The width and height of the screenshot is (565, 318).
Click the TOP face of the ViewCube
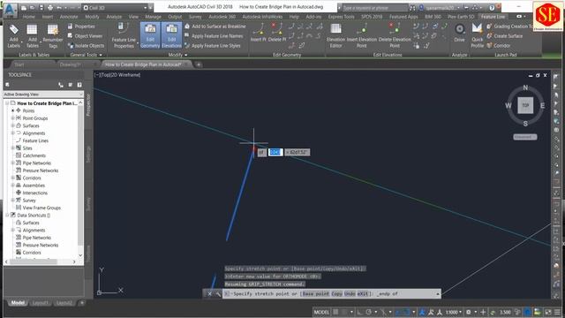[x=525, y=106]
